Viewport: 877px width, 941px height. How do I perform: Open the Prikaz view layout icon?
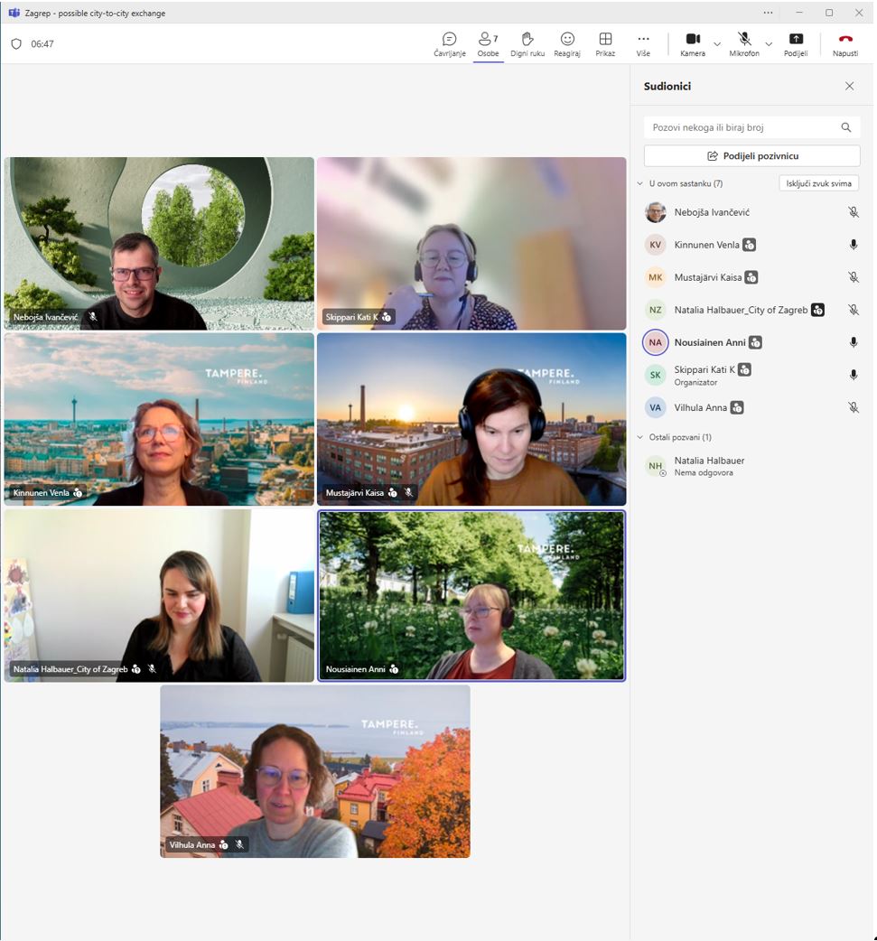point(605,40)
